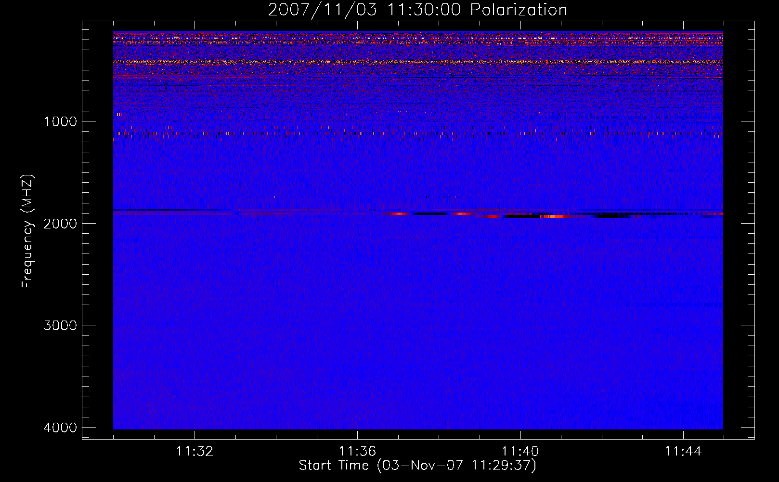Click the 11:36 time tick label
The height and width of the screenshot is (482, 779).
(x=357, y=452)
